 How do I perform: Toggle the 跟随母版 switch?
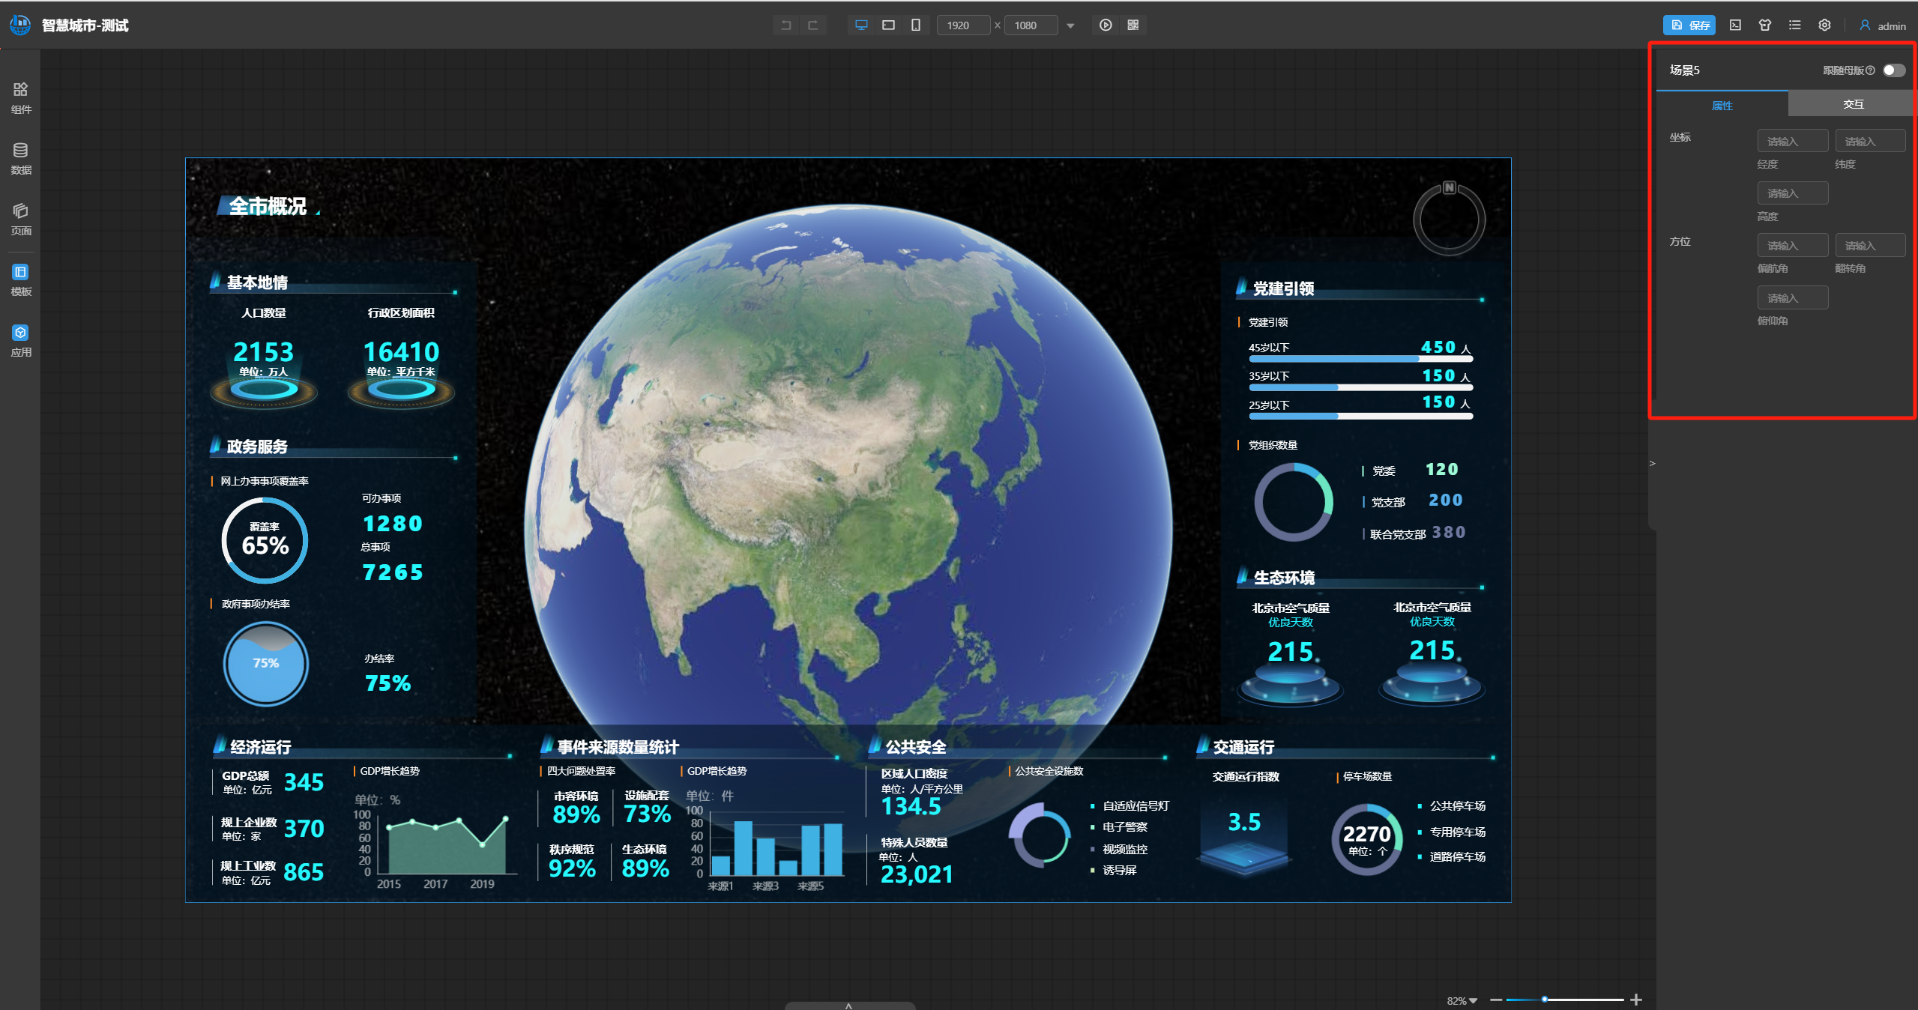(1893, 70)
